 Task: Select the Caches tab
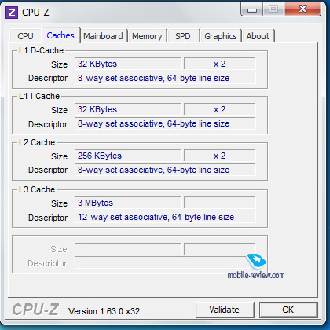(x=60, y=35)
